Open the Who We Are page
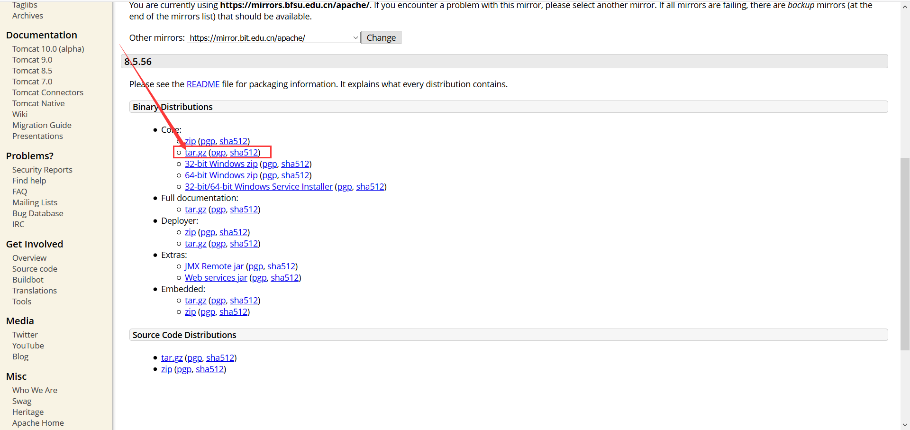The width and height of the screenshot is (910, 430). pos(35,390)
